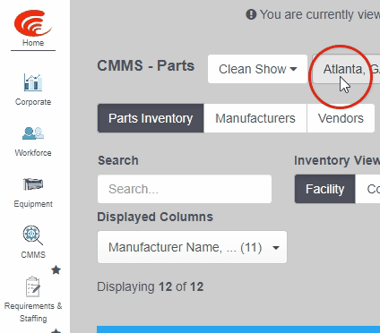Image resolution: width=380 pixels, height=333 pixels.
Task: Click the star below CMMS
Action: [56, 270]
